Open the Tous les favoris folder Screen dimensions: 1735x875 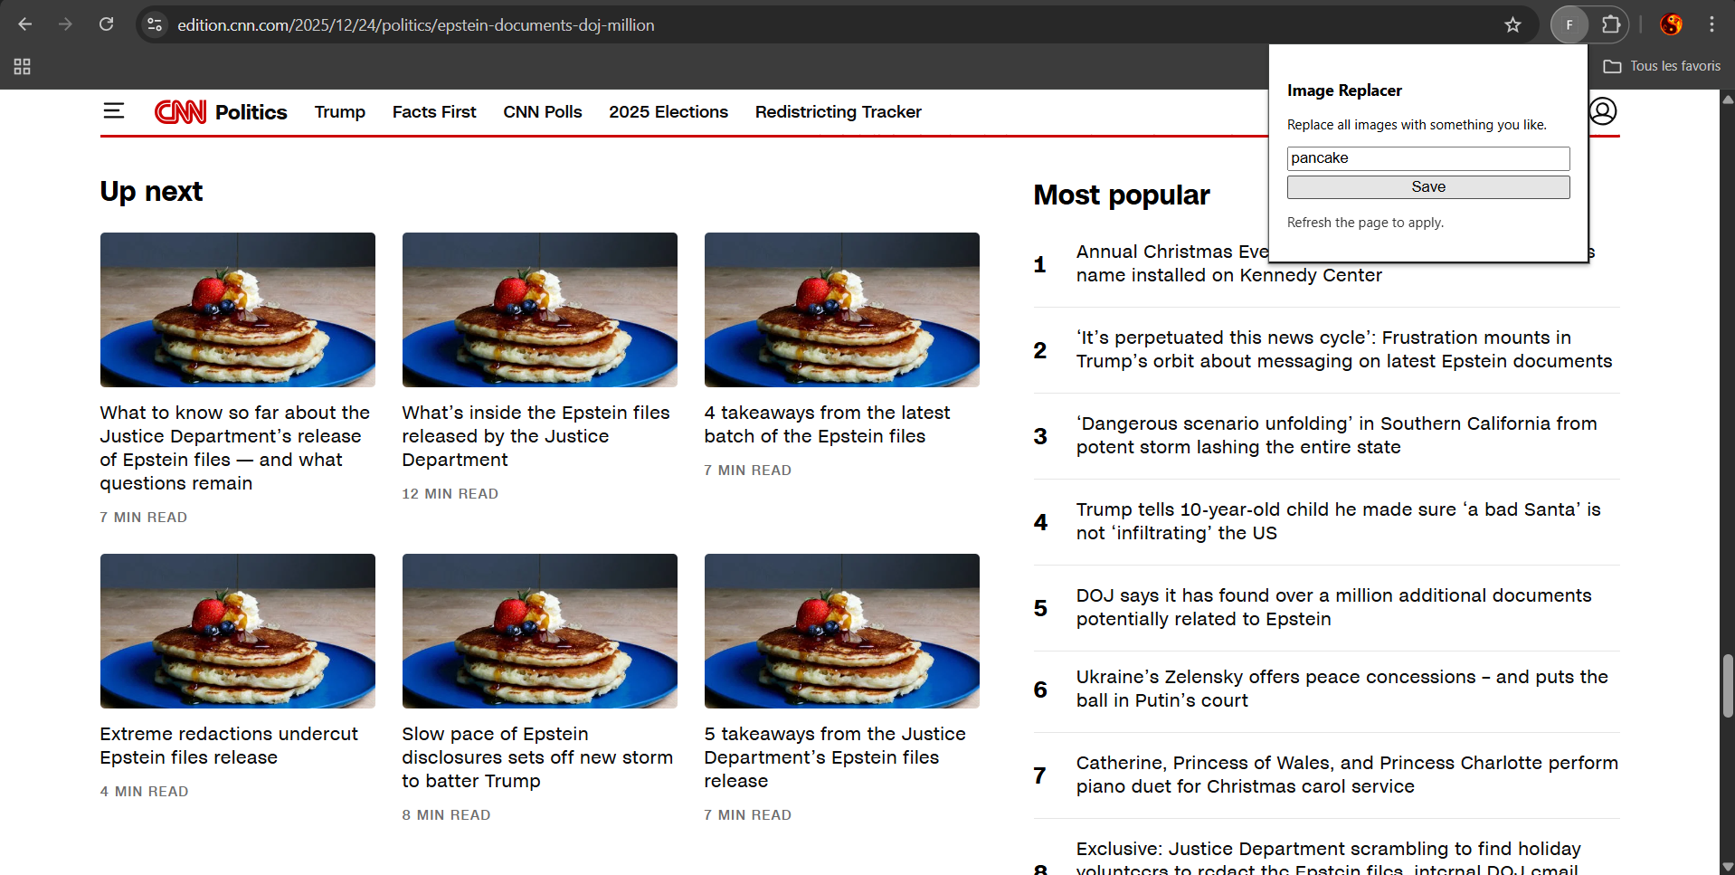(x=1662, y=66)
